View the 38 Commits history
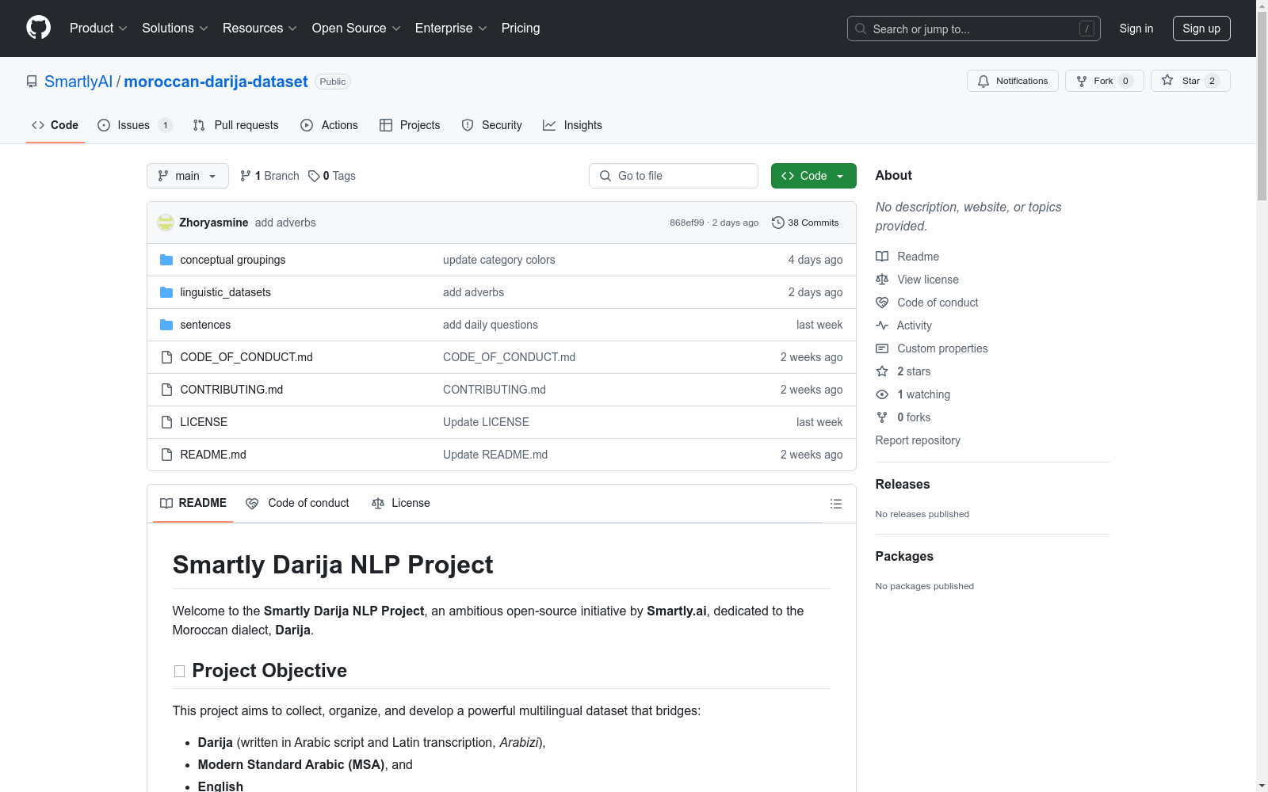 point(805,223)
